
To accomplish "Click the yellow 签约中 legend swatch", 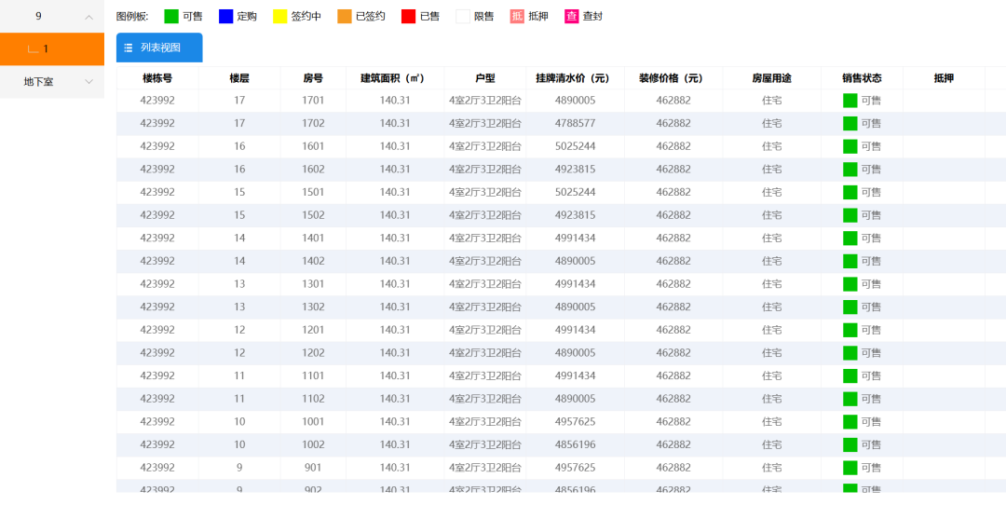I will pos(279,17).
